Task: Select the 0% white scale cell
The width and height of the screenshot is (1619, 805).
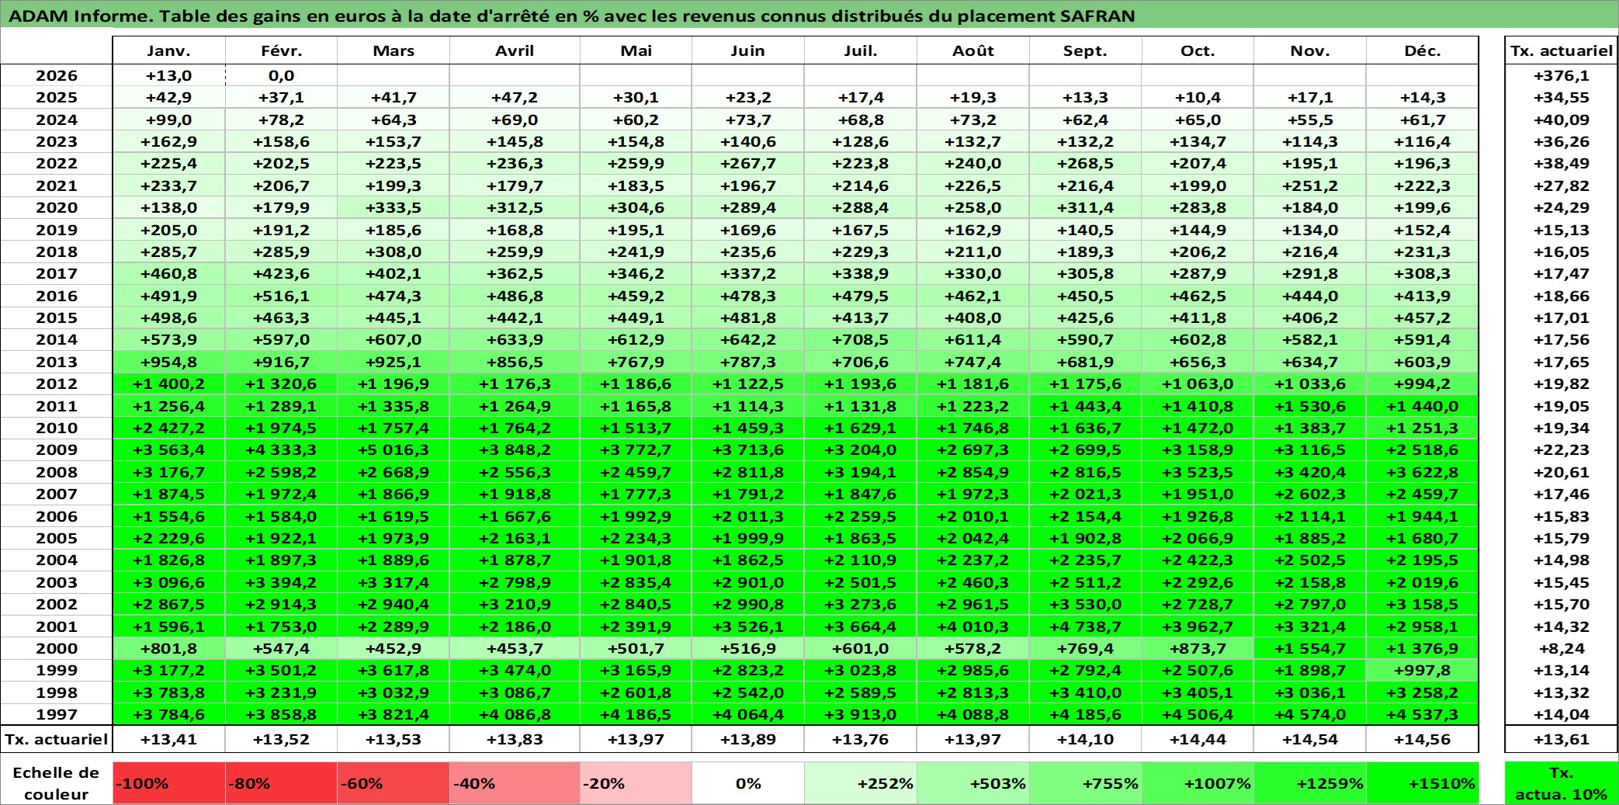Action: (748, 783)
